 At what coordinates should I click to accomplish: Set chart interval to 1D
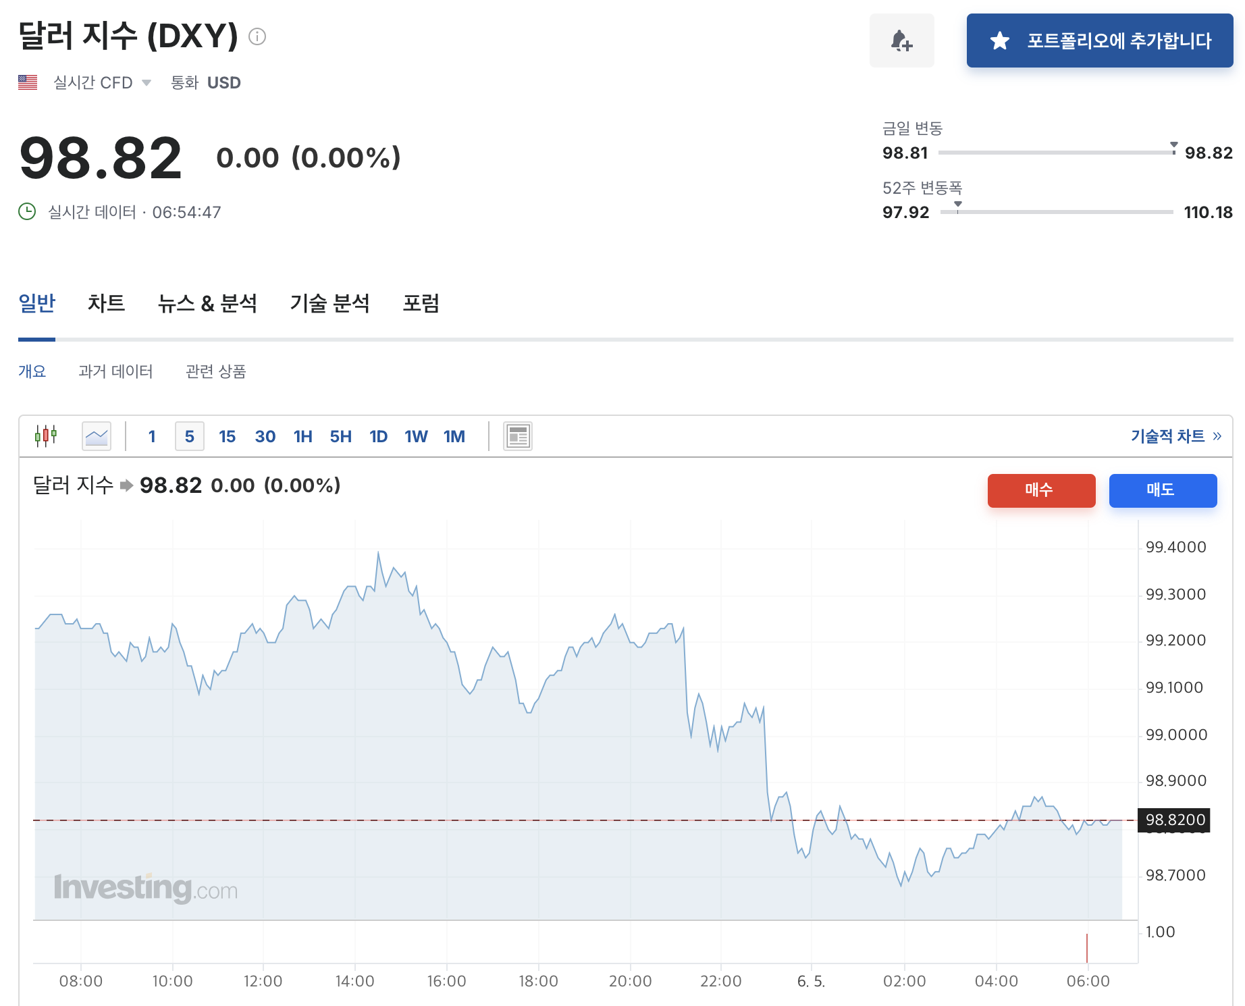378,436
